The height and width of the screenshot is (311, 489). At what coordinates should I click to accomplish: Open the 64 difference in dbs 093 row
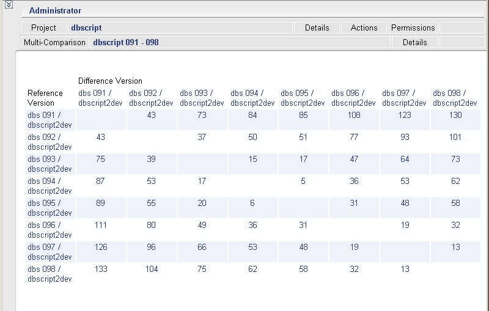pyautogui.click(x=405, y=159)
